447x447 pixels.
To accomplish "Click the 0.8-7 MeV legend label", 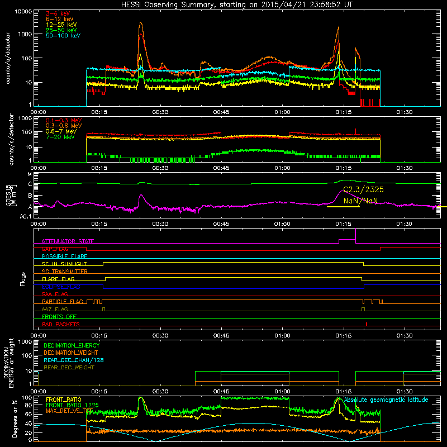I will tap(61, 131).
